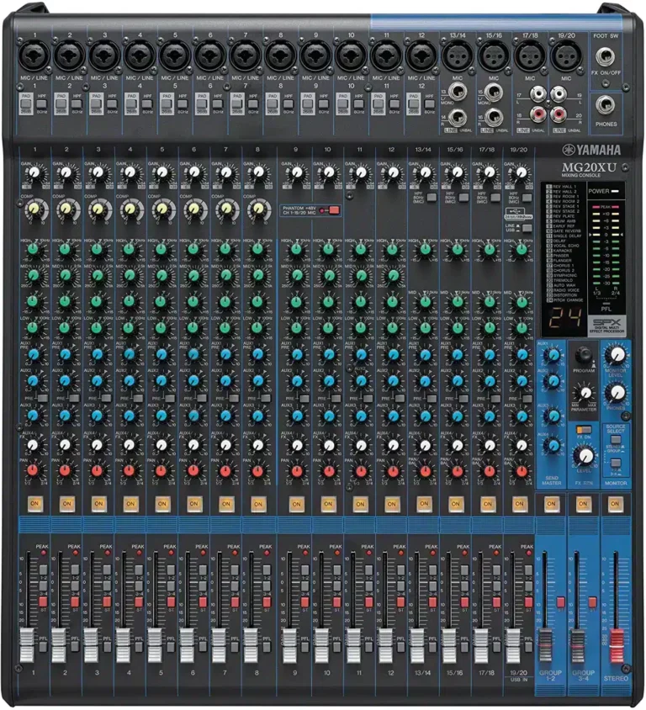Engage the channel 1 HPF 80Hz switch

[x=42, y=103]
